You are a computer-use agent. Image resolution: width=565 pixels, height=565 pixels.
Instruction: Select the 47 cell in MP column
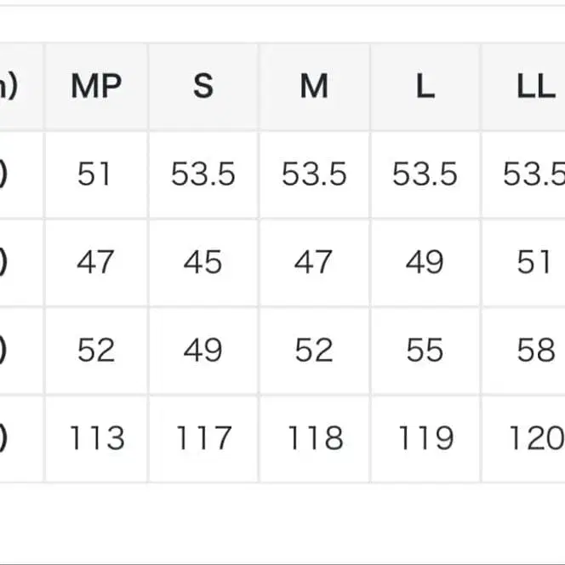(x=94, y=262)
